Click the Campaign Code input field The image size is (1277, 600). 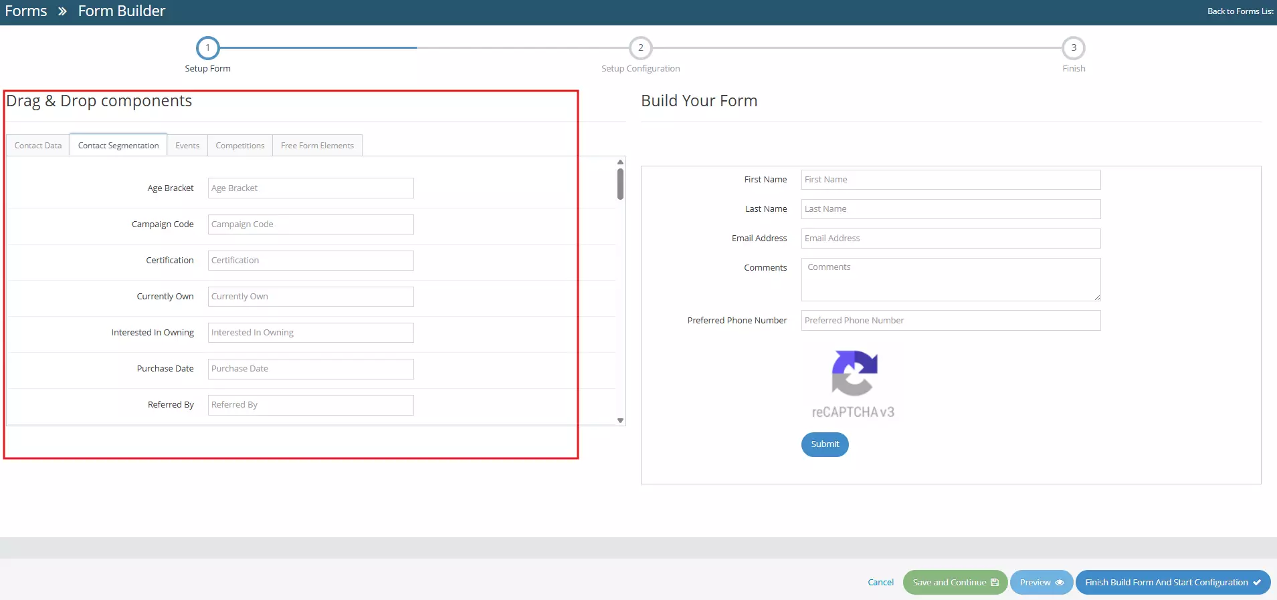pyautogui.click(x=311, y=224)
